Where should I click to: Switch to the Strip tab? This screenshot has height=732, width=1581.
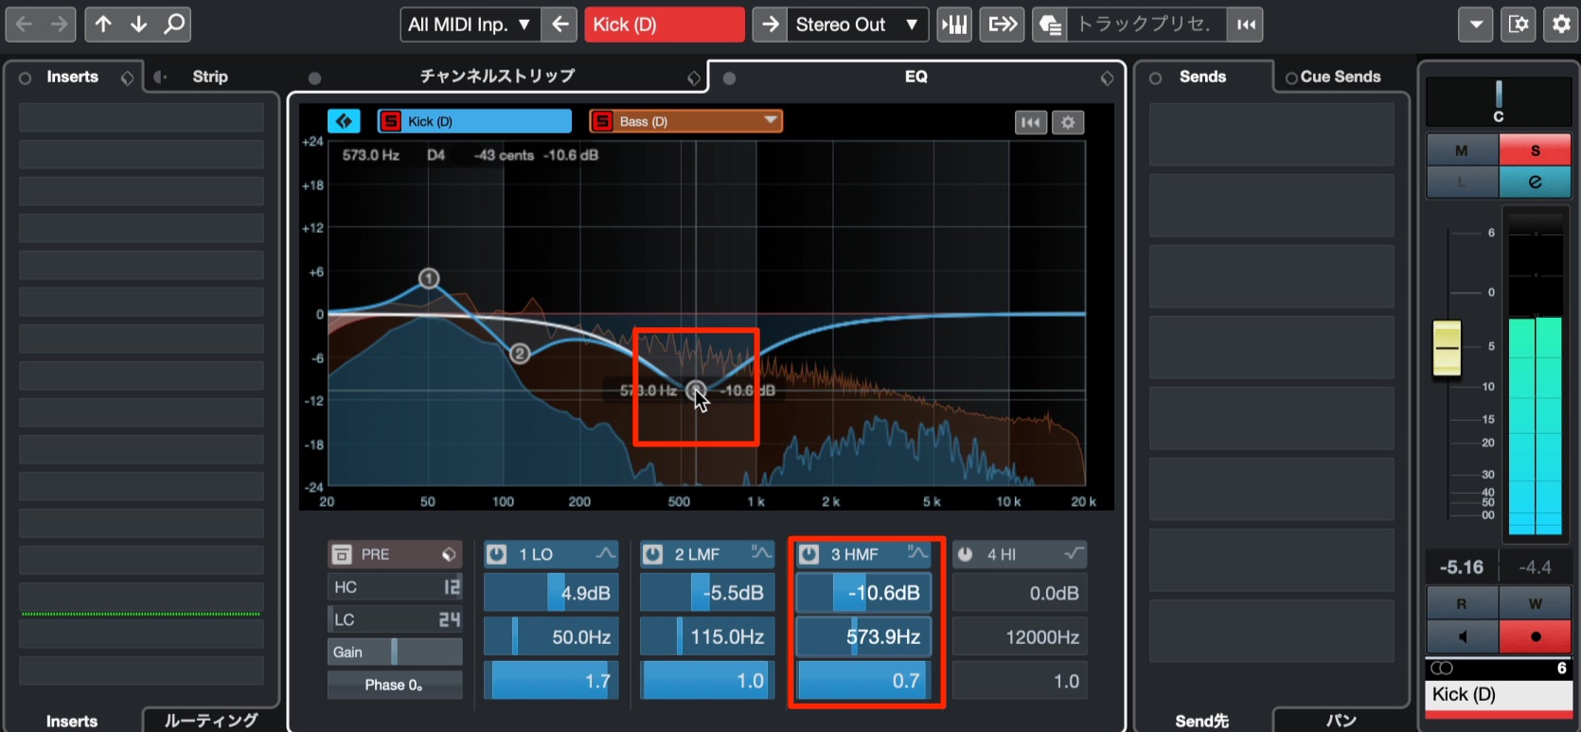[210, 77]
